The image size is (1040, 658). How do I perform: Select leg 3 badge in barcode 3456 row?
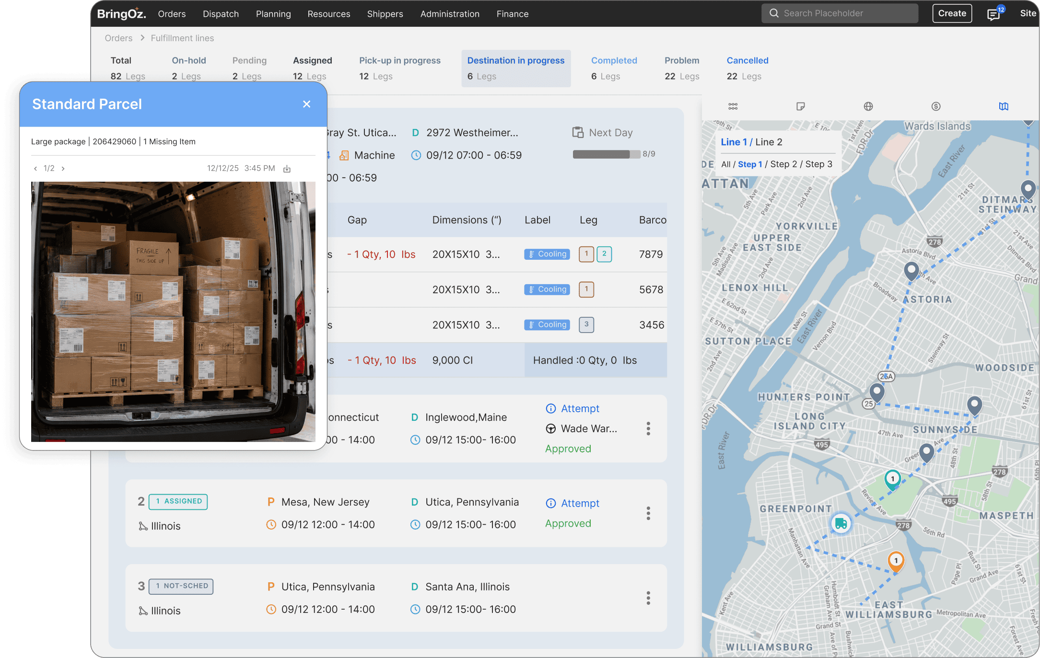(x=586, y=325)
